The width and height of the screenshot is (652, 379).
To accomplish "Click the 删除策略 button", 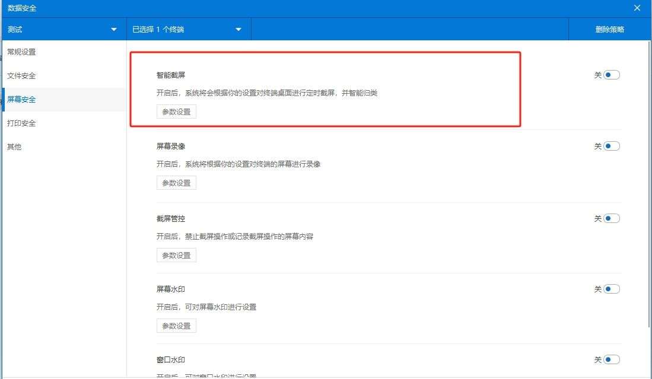I will pos(611,28).
